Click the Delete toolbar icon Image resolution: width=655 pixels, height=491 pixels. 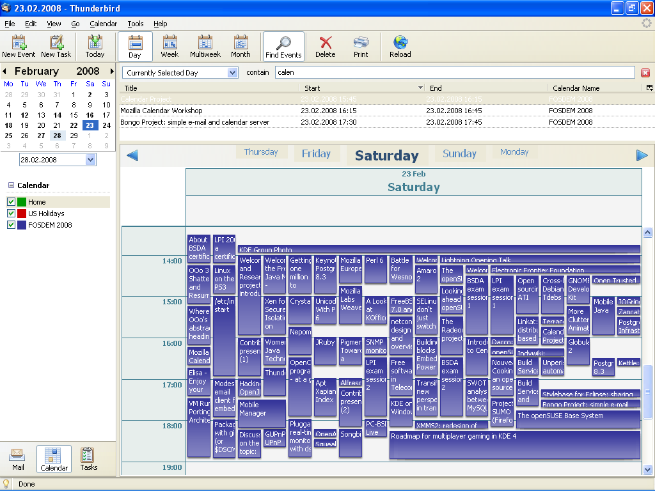[x=326, y=47]
